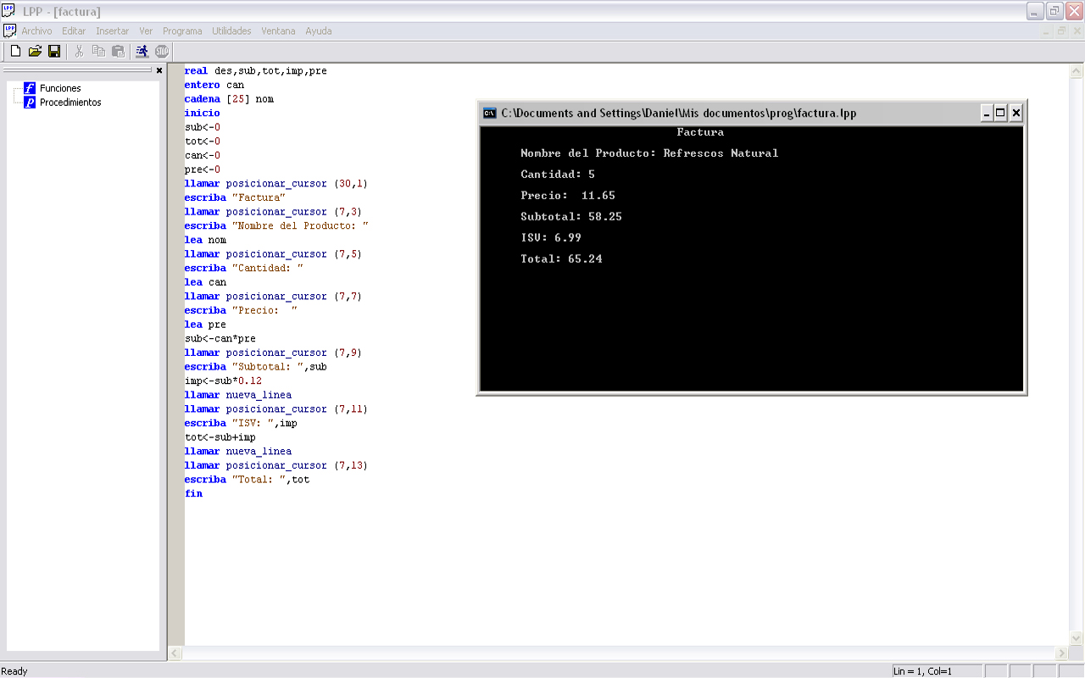Screen dimensions: 1085x678
Task: Open the Programa menu
Action: click(182, 31)
